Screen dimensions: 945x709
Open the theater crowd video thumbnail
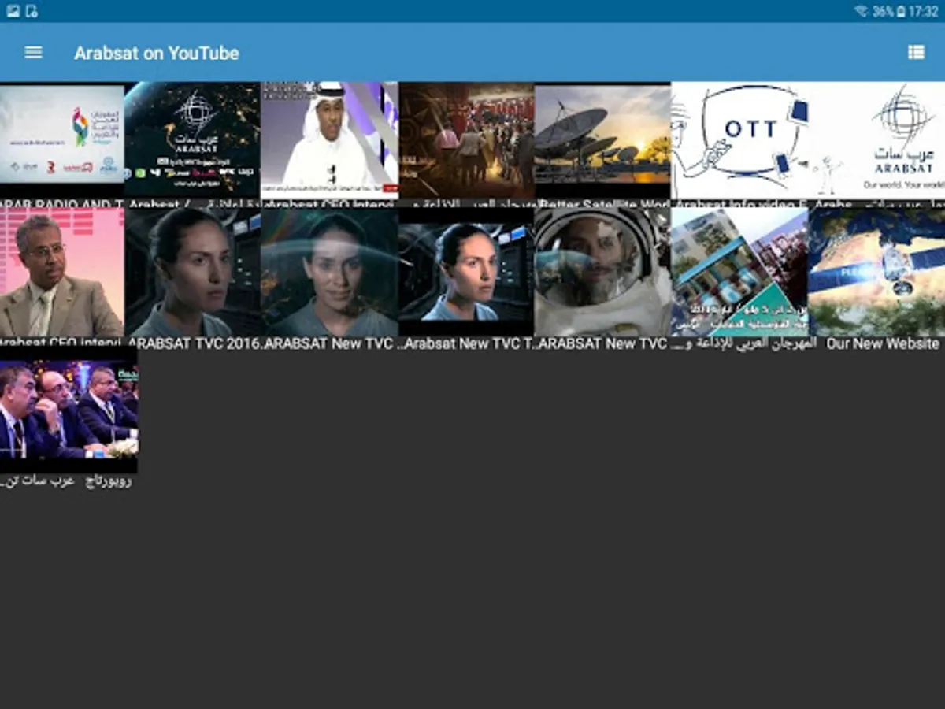click(466, 139)
